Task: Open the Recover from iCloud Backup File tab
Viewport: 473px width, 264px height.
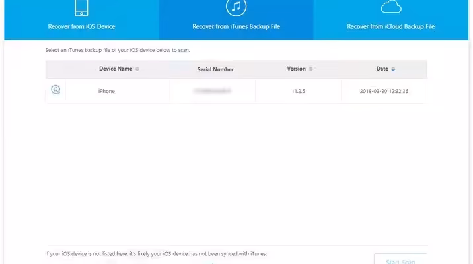Action: click(x=391, y=20)
